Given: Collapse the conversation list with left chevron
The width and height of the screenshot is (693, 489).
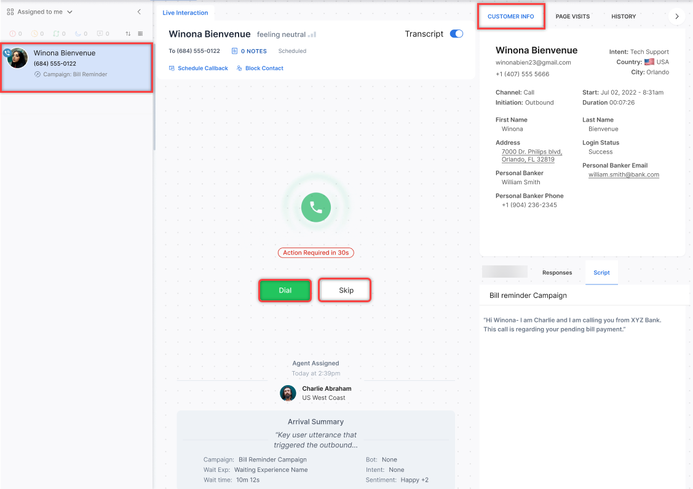Looking at the screenshot, I should (x=139, y=12).
